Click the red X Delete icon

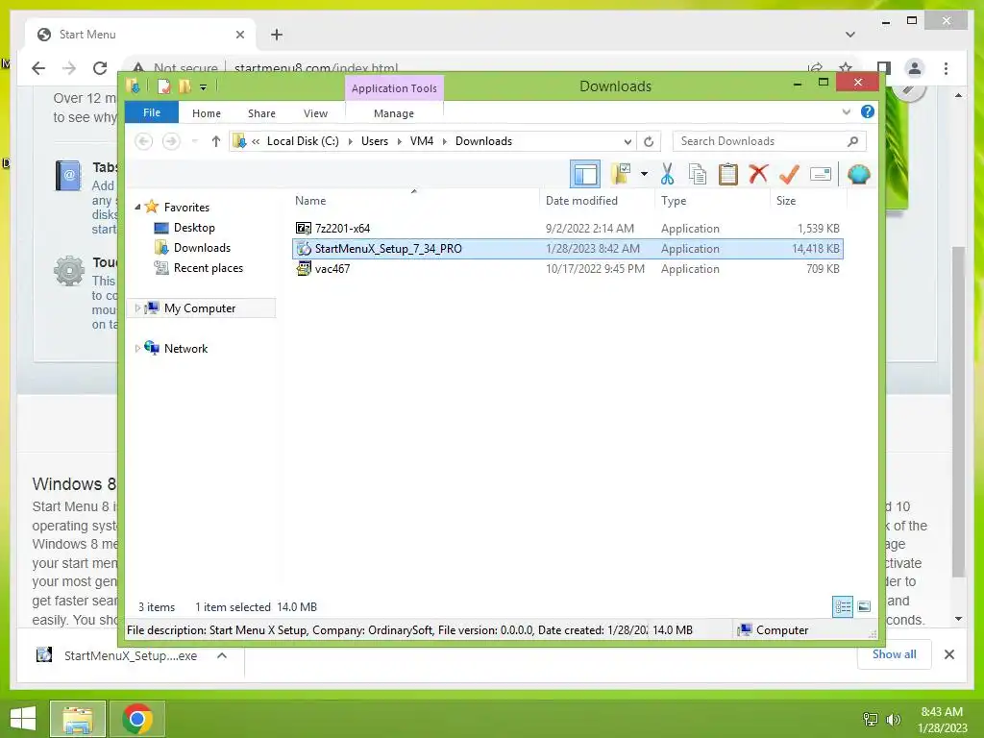tap(758, 173)
